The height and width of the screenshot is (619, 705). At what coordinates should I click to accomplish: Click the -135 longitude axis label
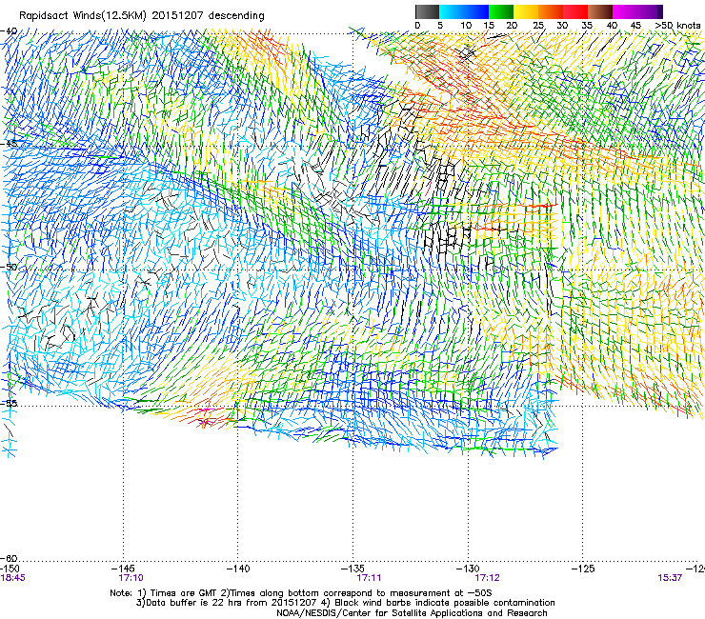pyautogui.click(x=352, y=569)
